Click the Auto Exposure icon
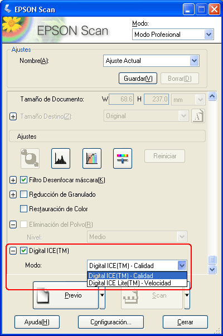Image resolution: width=223 pixels, height=336 pixels. (30, 158)
